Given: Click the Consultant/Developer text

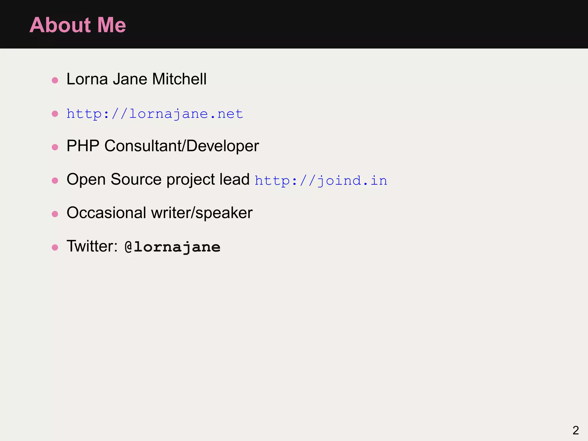Looking at the screenshot, I should [181, 146].
